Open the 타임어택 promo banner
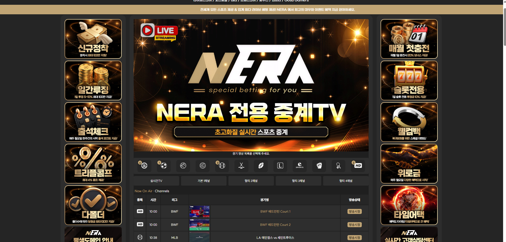 (409, 205)
